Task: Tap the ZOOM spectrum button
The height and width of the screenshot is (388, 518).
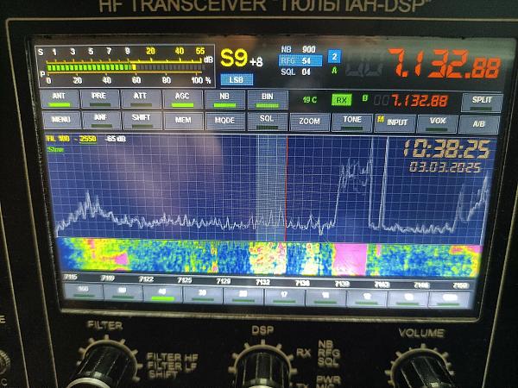Action: coord(310,122)
